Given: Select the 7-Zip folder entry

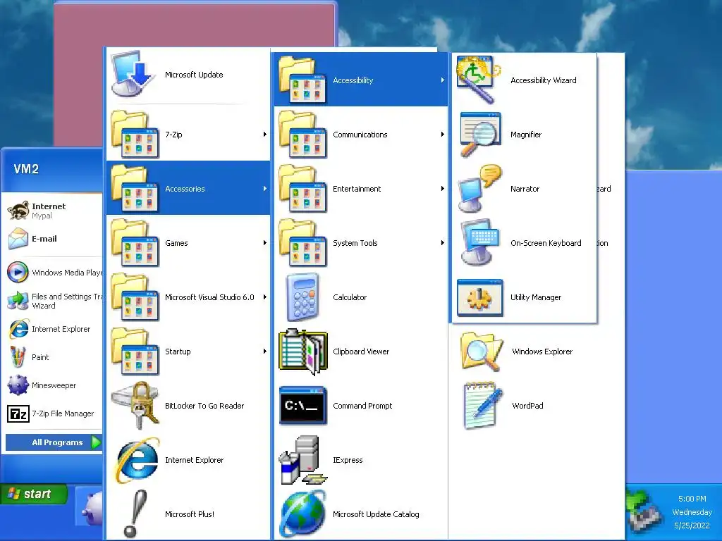Looking at the screenshot, I should [188, 135].
